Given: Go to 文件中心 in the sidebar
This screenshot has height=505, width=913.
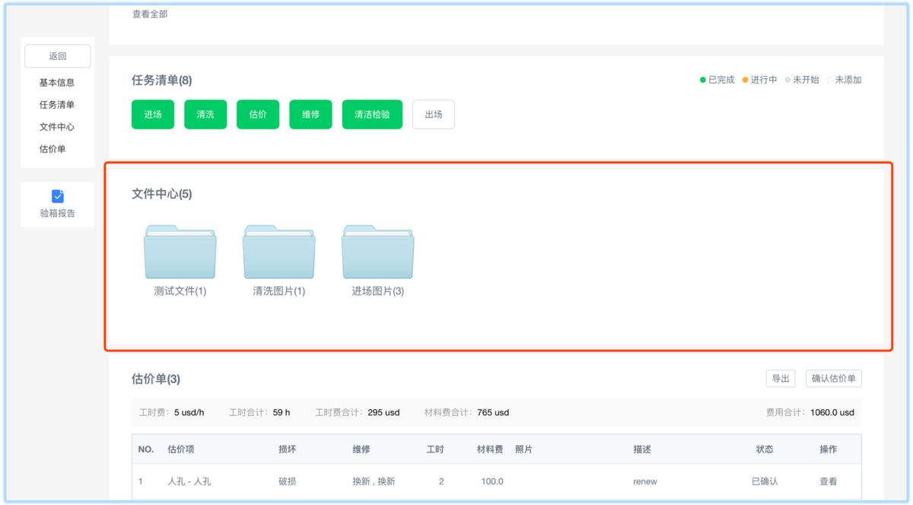Looking at the screenshot, I should [57, 126].
